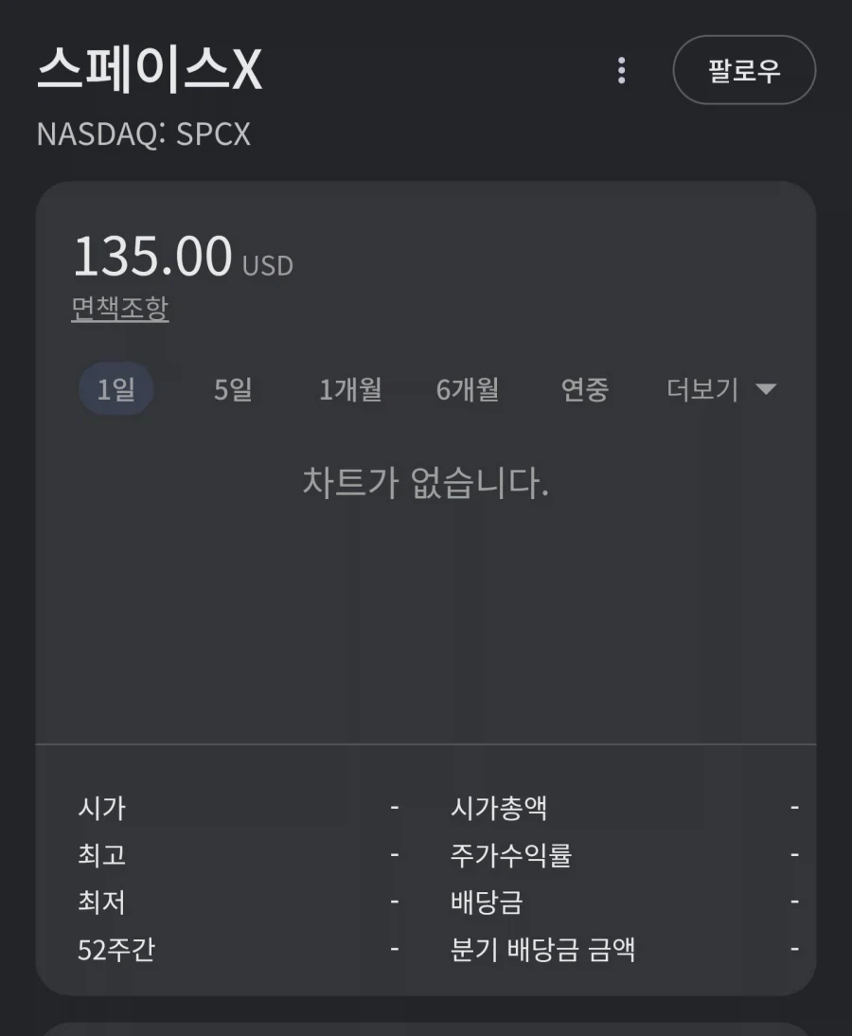Screen dimensions: 852x1036
Task: Click the 차트가 없습니다 empty chart area
Action: 426,482
